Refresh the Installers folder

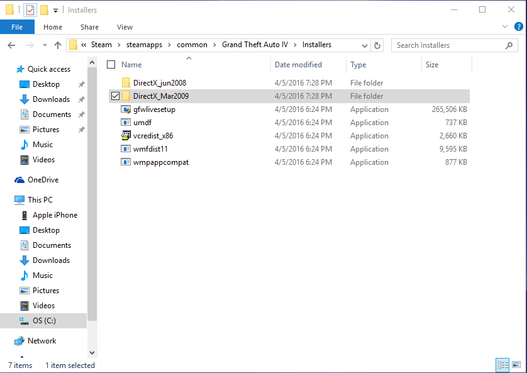coord(377,45)
